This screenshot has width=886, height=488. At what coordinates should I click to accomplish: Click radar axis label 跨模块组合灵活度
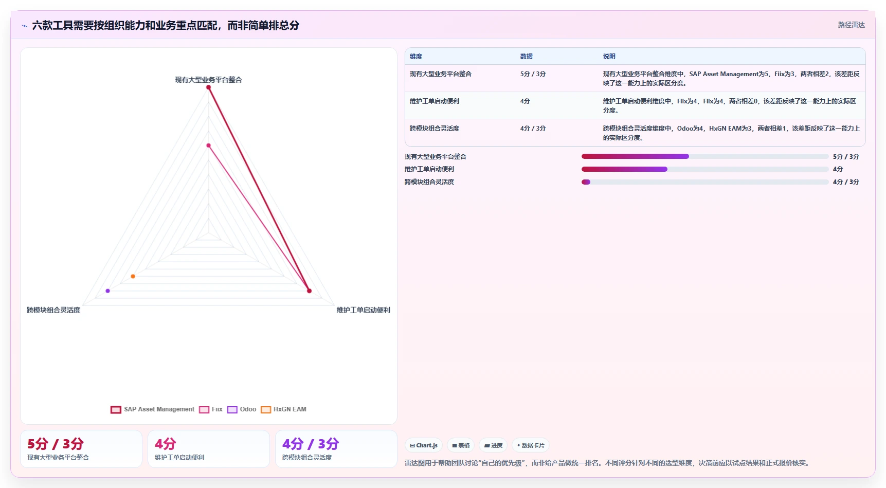53,310
